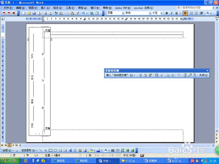Toggle italic formatting
This screenshot has width=219, height=164.
click(x=171, y=13)
